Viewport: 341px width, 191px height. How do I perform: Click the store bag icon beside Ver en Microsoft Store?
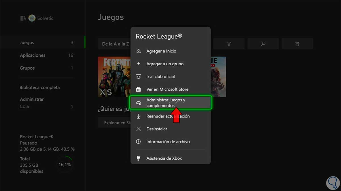pyautogui.click(x=138, y=89)
